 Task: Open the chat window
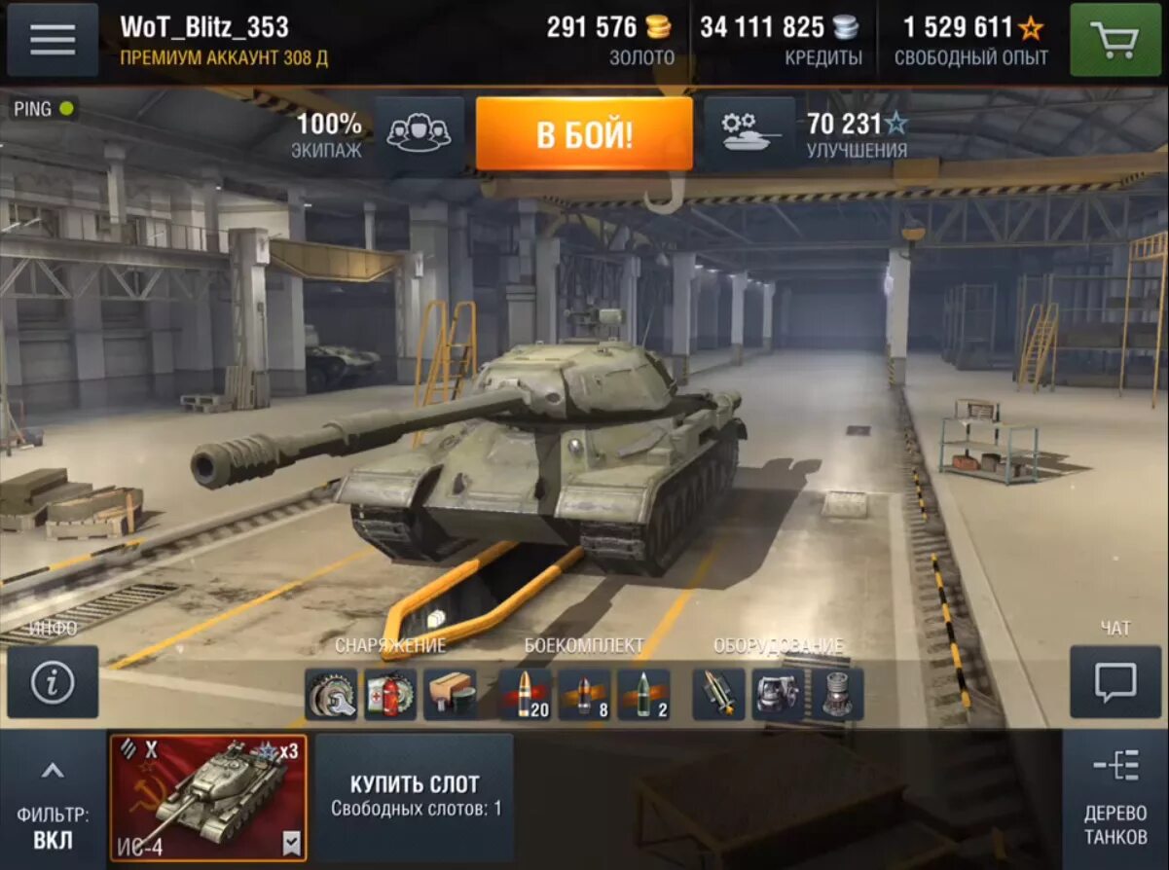coord(1115,682)
